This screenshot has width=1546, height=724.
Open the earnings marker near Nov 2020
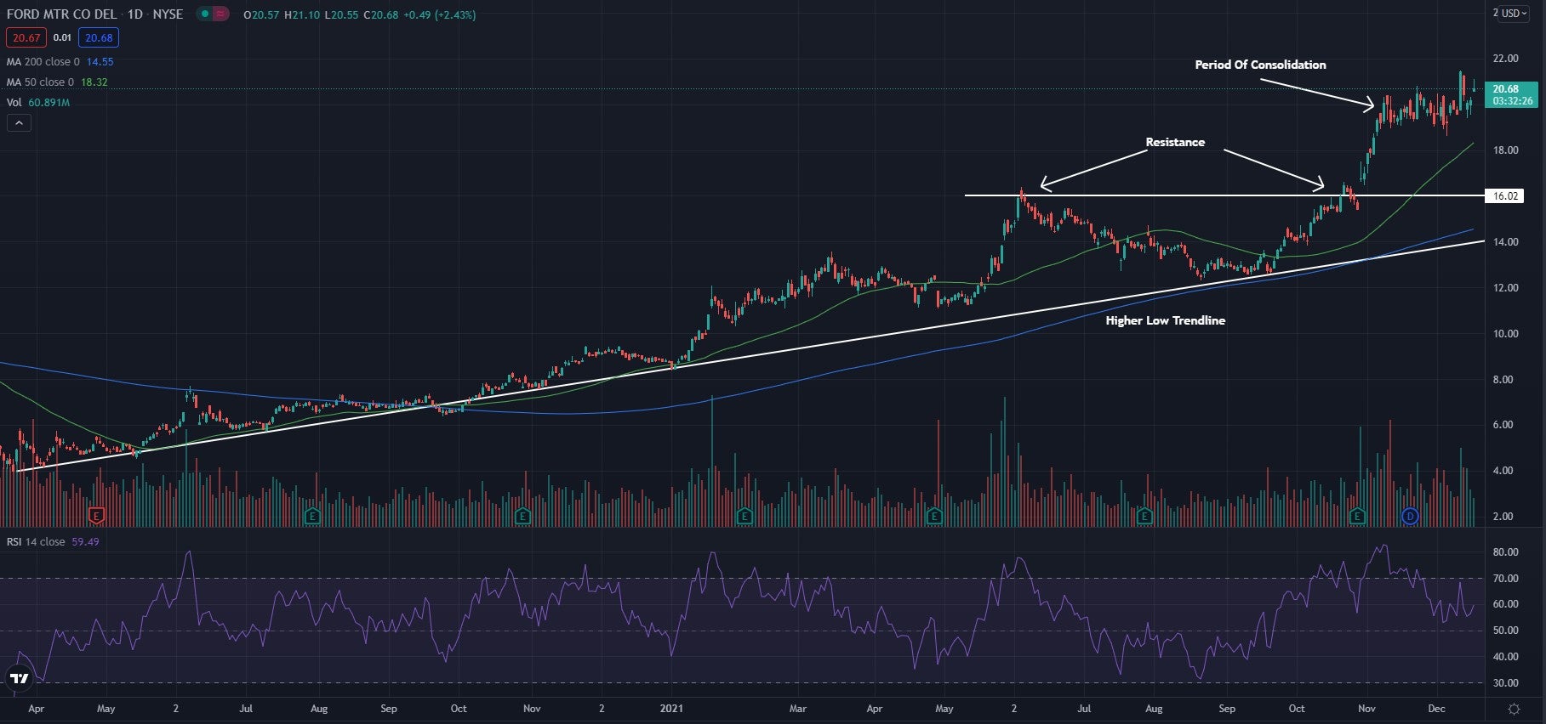[522, 516]
